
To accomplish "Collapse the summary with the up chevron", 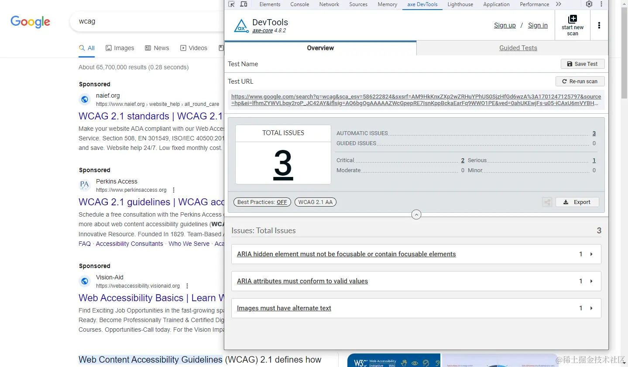I will pos(416,214).
